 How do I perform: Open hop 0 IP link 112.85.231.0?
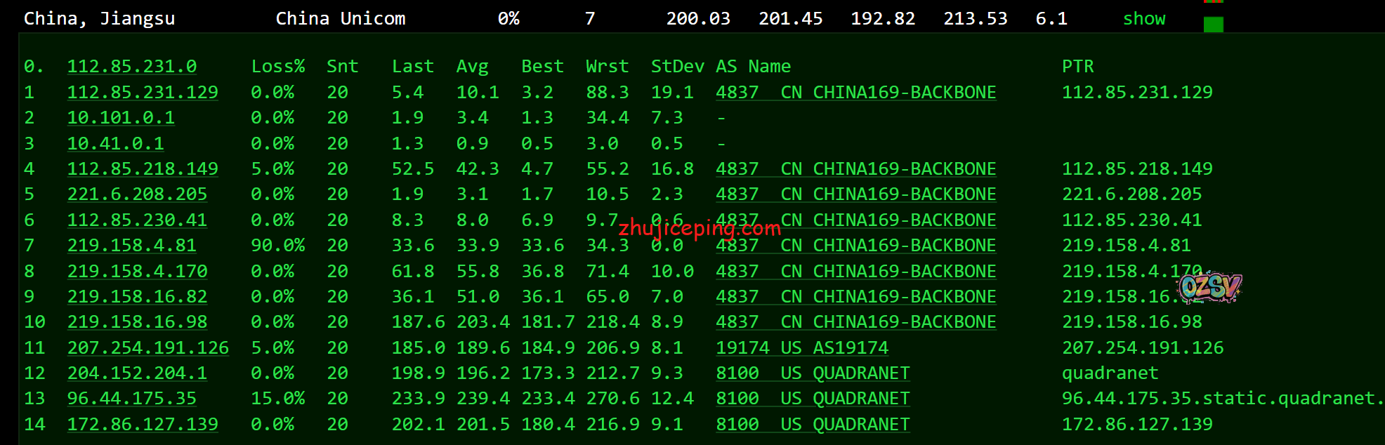click(131, 67)
